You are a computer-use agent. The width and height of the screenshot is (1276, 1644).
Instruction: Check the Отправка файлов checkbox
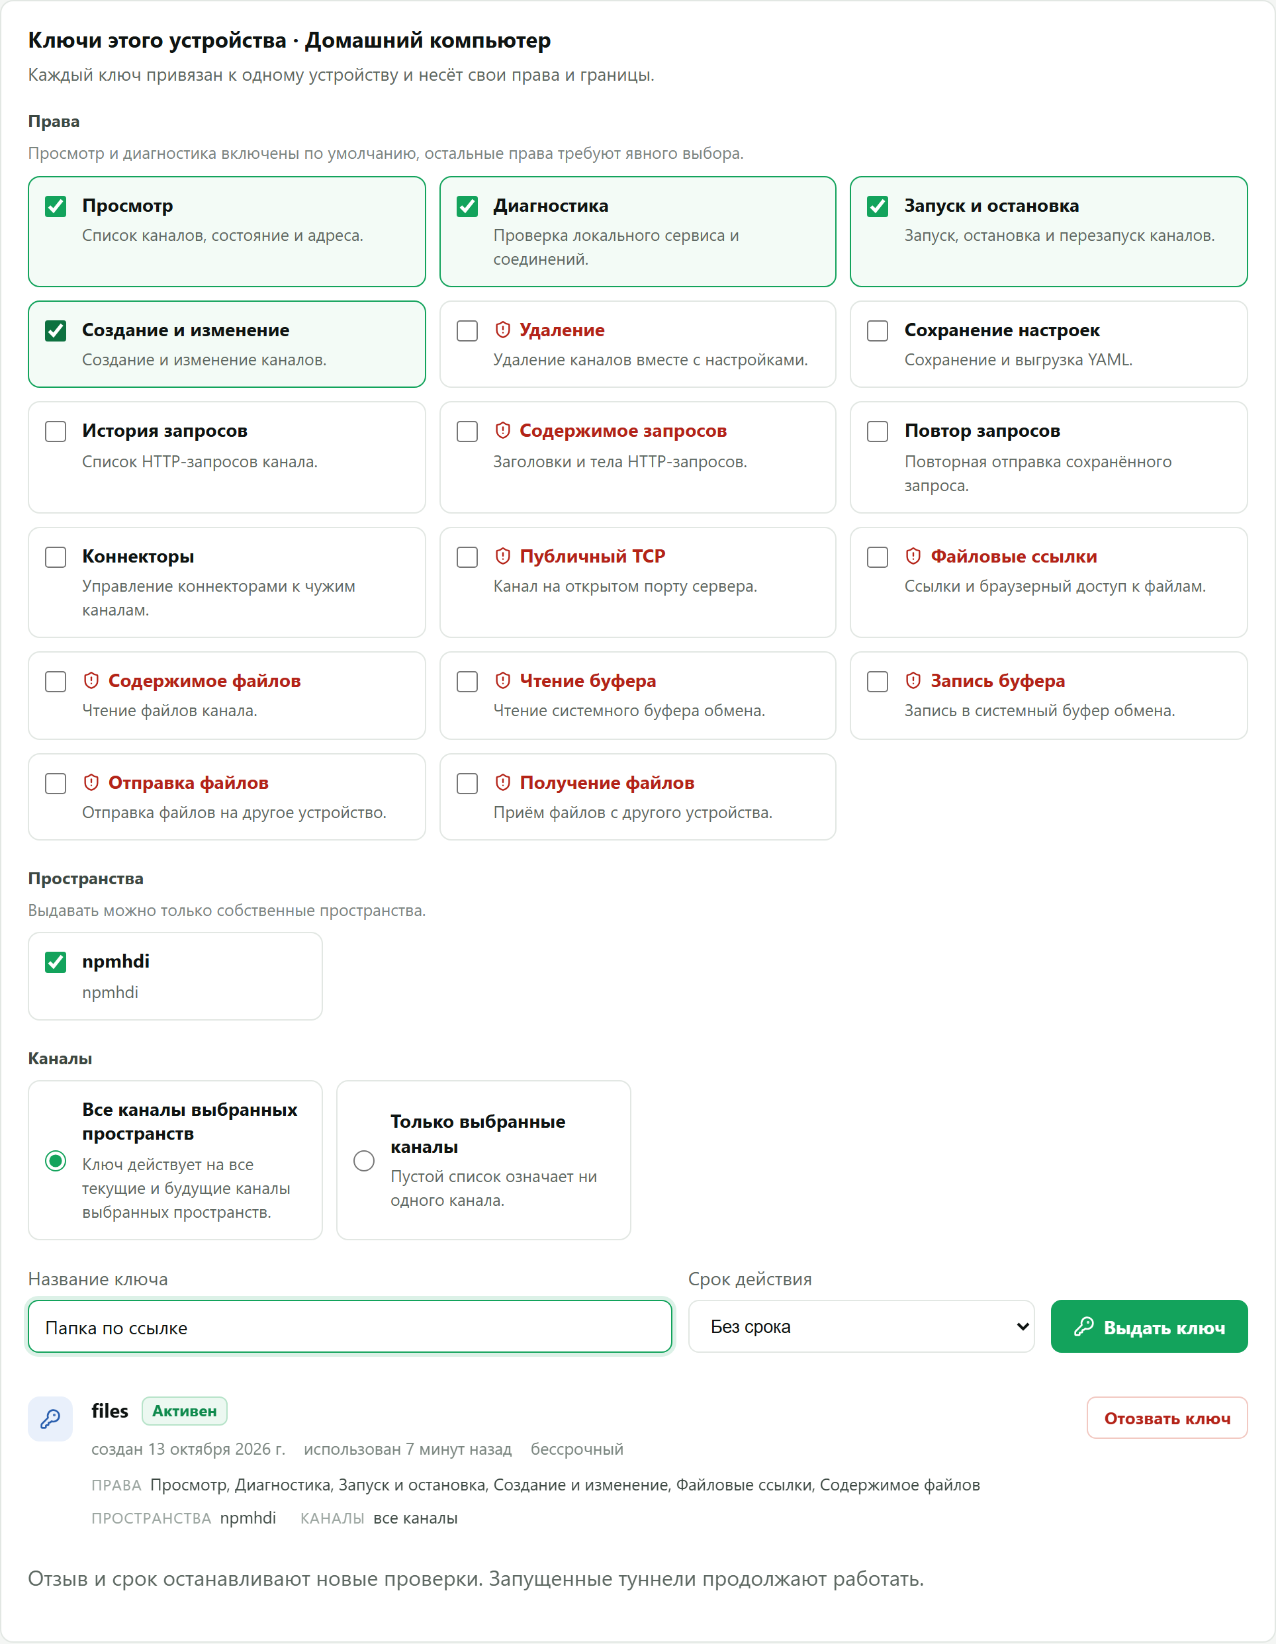pyautogui.click(x=56, y=784)
